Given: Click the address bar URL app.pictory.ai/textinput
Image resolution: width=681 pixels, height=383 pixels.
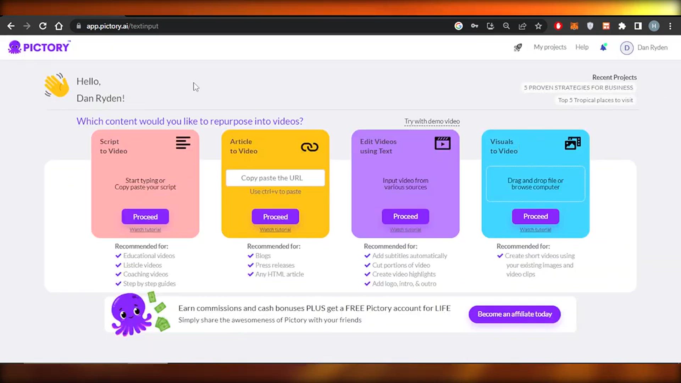Looking at the screenshot, I should coord(122,26).
